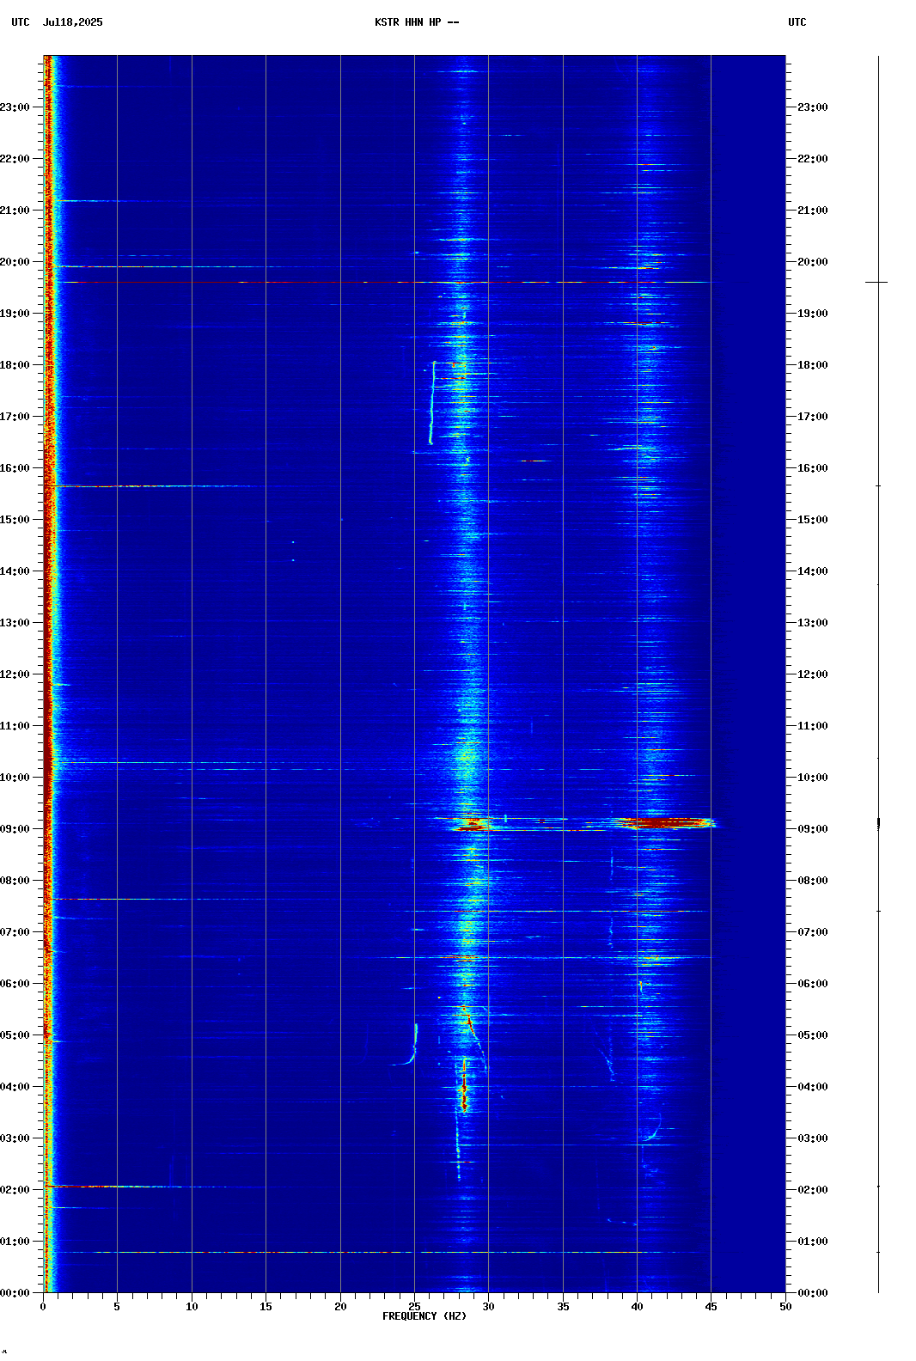Click the 30 Hz frequency tick label

click(488, 1307)
